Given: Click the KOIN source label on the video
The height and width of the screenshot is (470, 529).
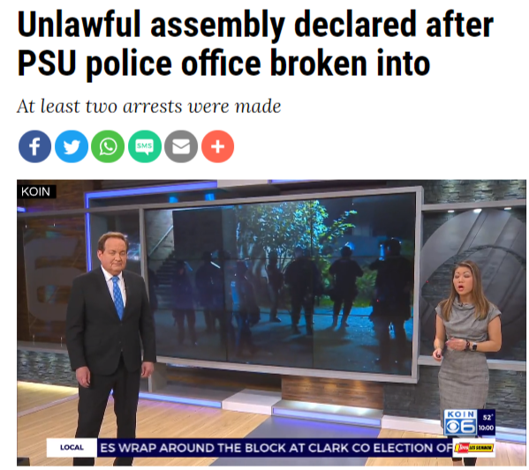Looking at the screenshot, I should tap(36, 191).
